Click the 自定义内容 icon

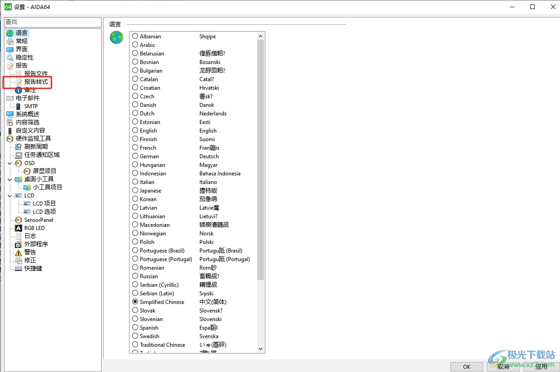[10, 130]
